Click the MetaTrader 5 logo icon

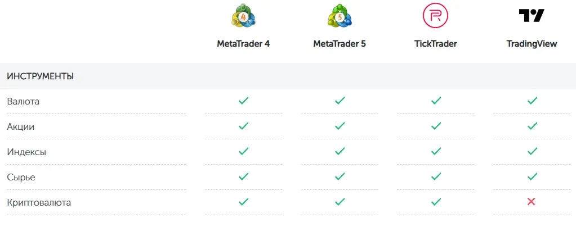point(340,16)
